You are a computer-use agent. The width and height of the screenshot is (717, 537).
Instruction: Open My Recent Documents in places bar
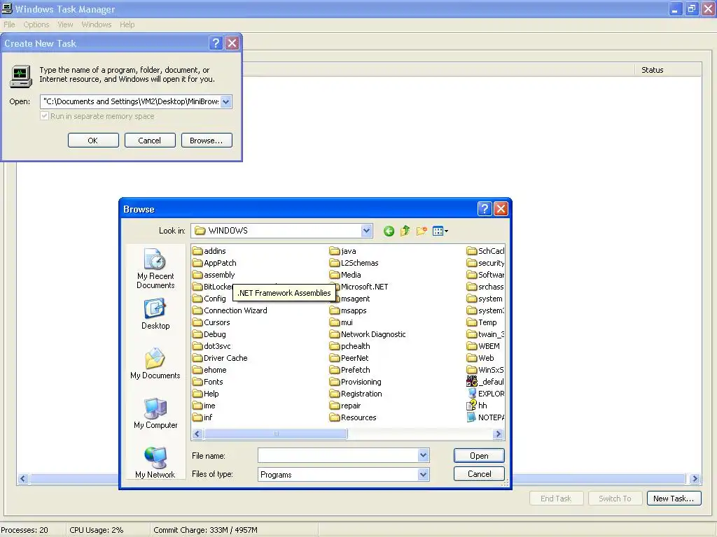click(x=155, y=269)
